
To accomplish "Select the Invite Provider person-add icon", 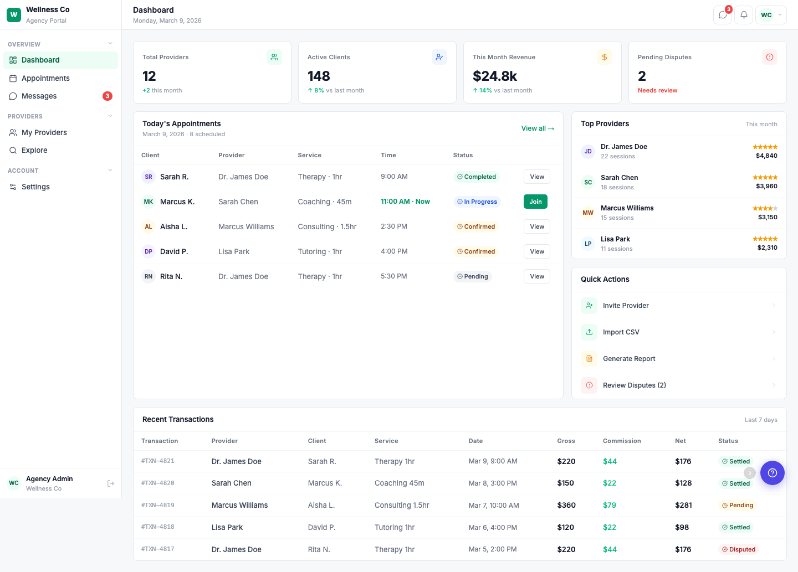I will [x=589, y=305].
